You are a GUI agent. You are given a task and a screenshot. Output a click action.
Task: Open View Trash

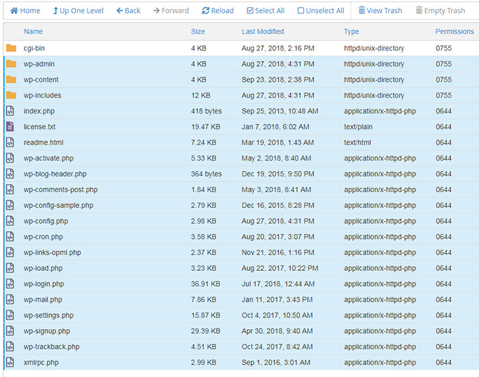(380, 11)
